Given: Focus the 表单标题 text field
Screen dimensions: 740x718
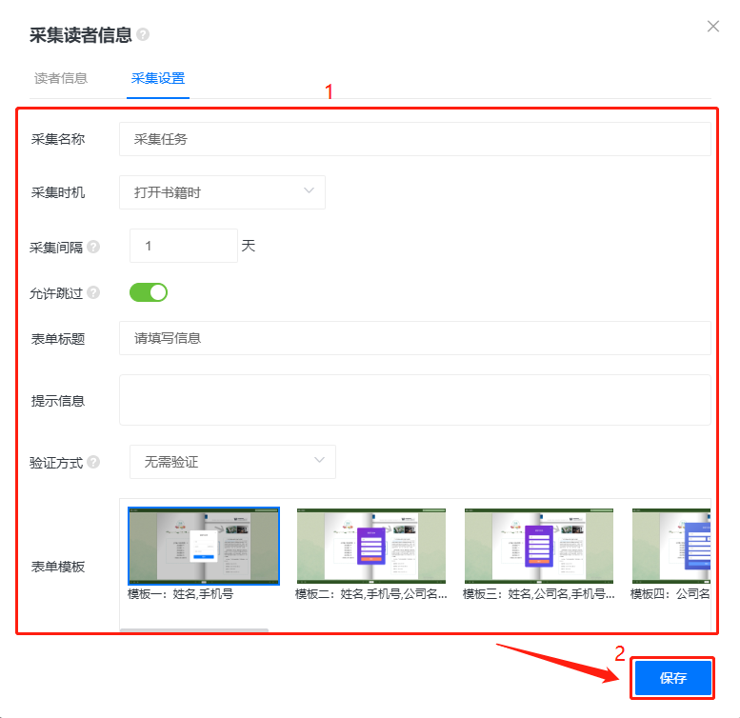Looking at the screenshot, I should [x=414, y=338].
